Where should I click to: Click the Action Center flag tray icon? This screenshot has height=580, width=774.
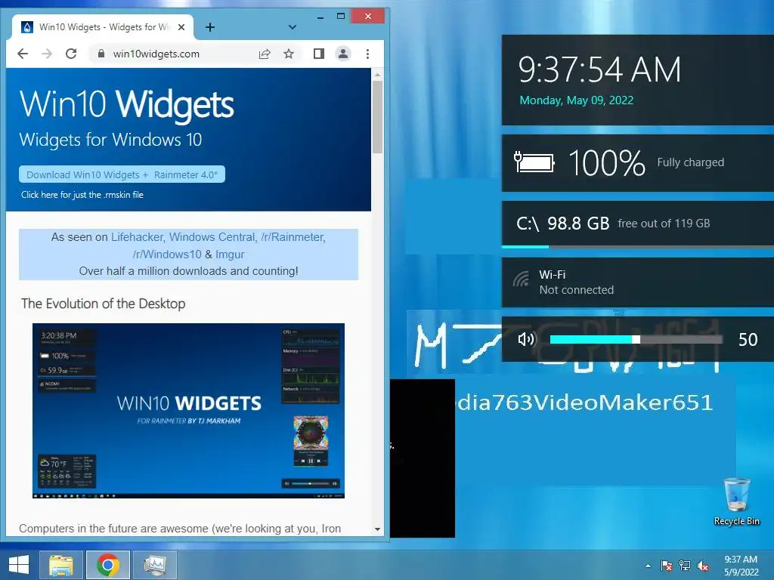(667, 566)
